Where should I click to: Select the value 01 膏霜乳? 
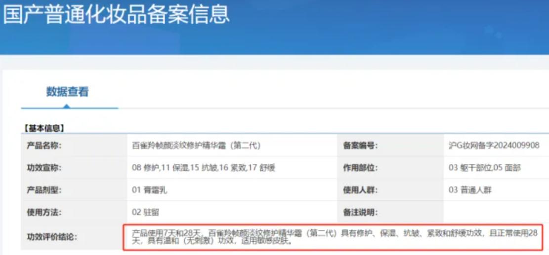click(150, 190)
